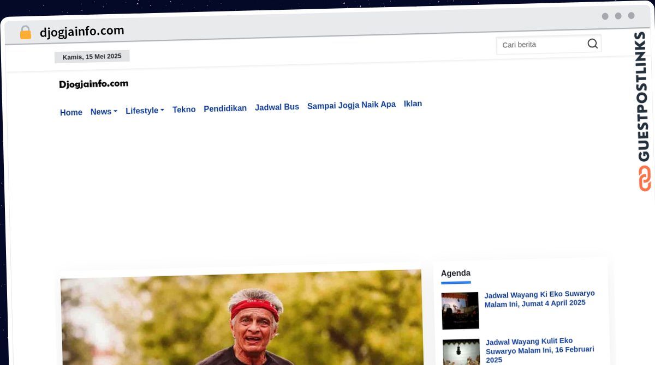655x365 pixels.
Task: Click thumbnail of Wayang Kulit 16 Februari article
Action: [x=461, y=352]
